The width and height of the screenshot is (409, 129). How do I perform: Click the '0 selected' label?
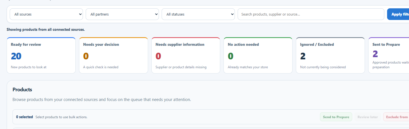tap(24, 117)
